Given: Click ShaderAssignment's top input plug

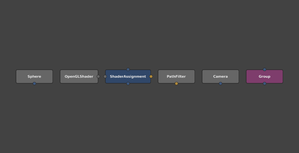Looking at the screenshot, I should coord(128,69).
